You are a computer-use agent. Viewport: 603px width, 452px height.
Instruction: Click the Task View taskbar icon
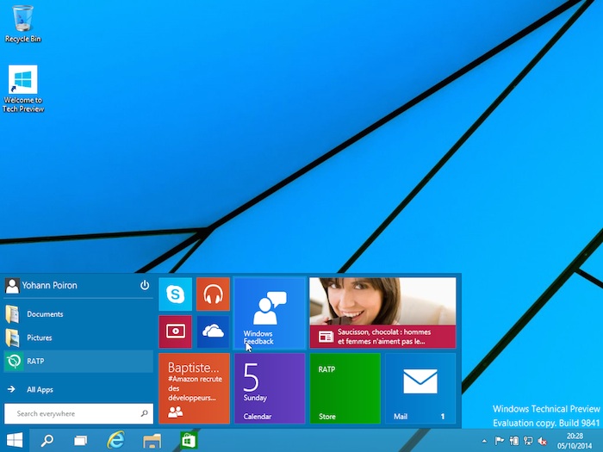[x=80, y=441]
